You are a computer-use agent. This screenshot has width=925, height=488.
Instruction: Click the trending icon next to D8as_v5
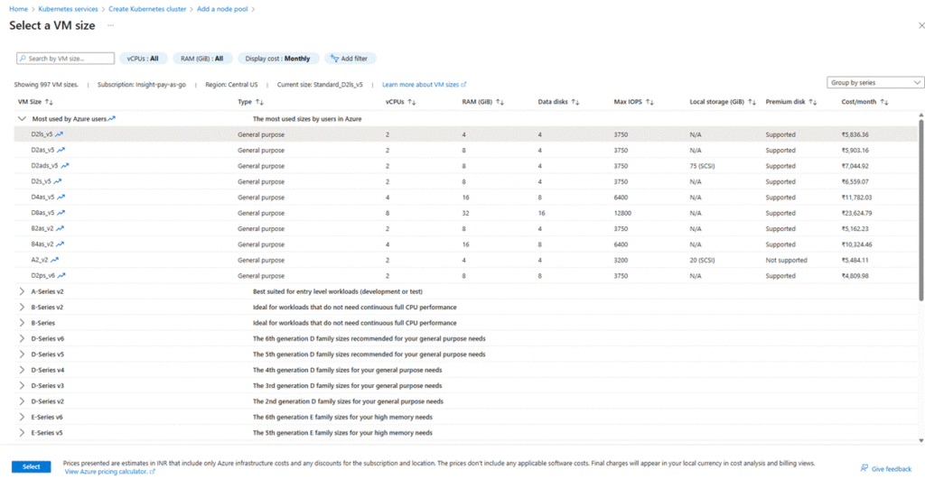point(61,213)
